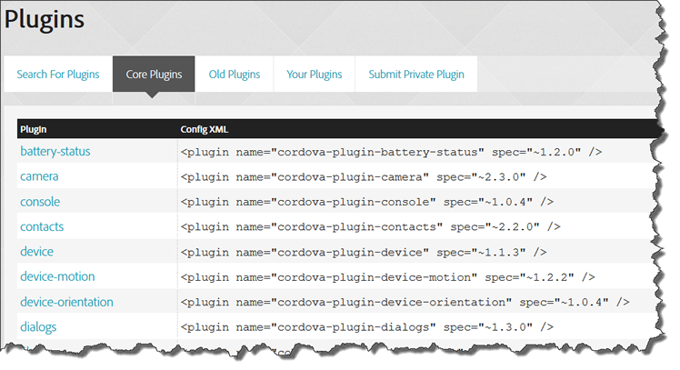The image size is (680, 370).
Task: Click the cordova-plugin-contacts config XML text
Action: [x=371, y=227]
